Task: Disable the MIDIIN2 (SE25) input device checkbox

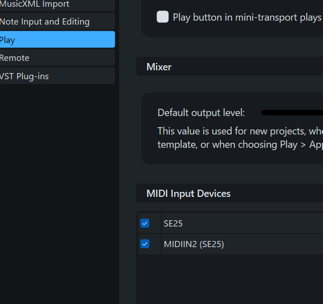Action: coord(145,244)
